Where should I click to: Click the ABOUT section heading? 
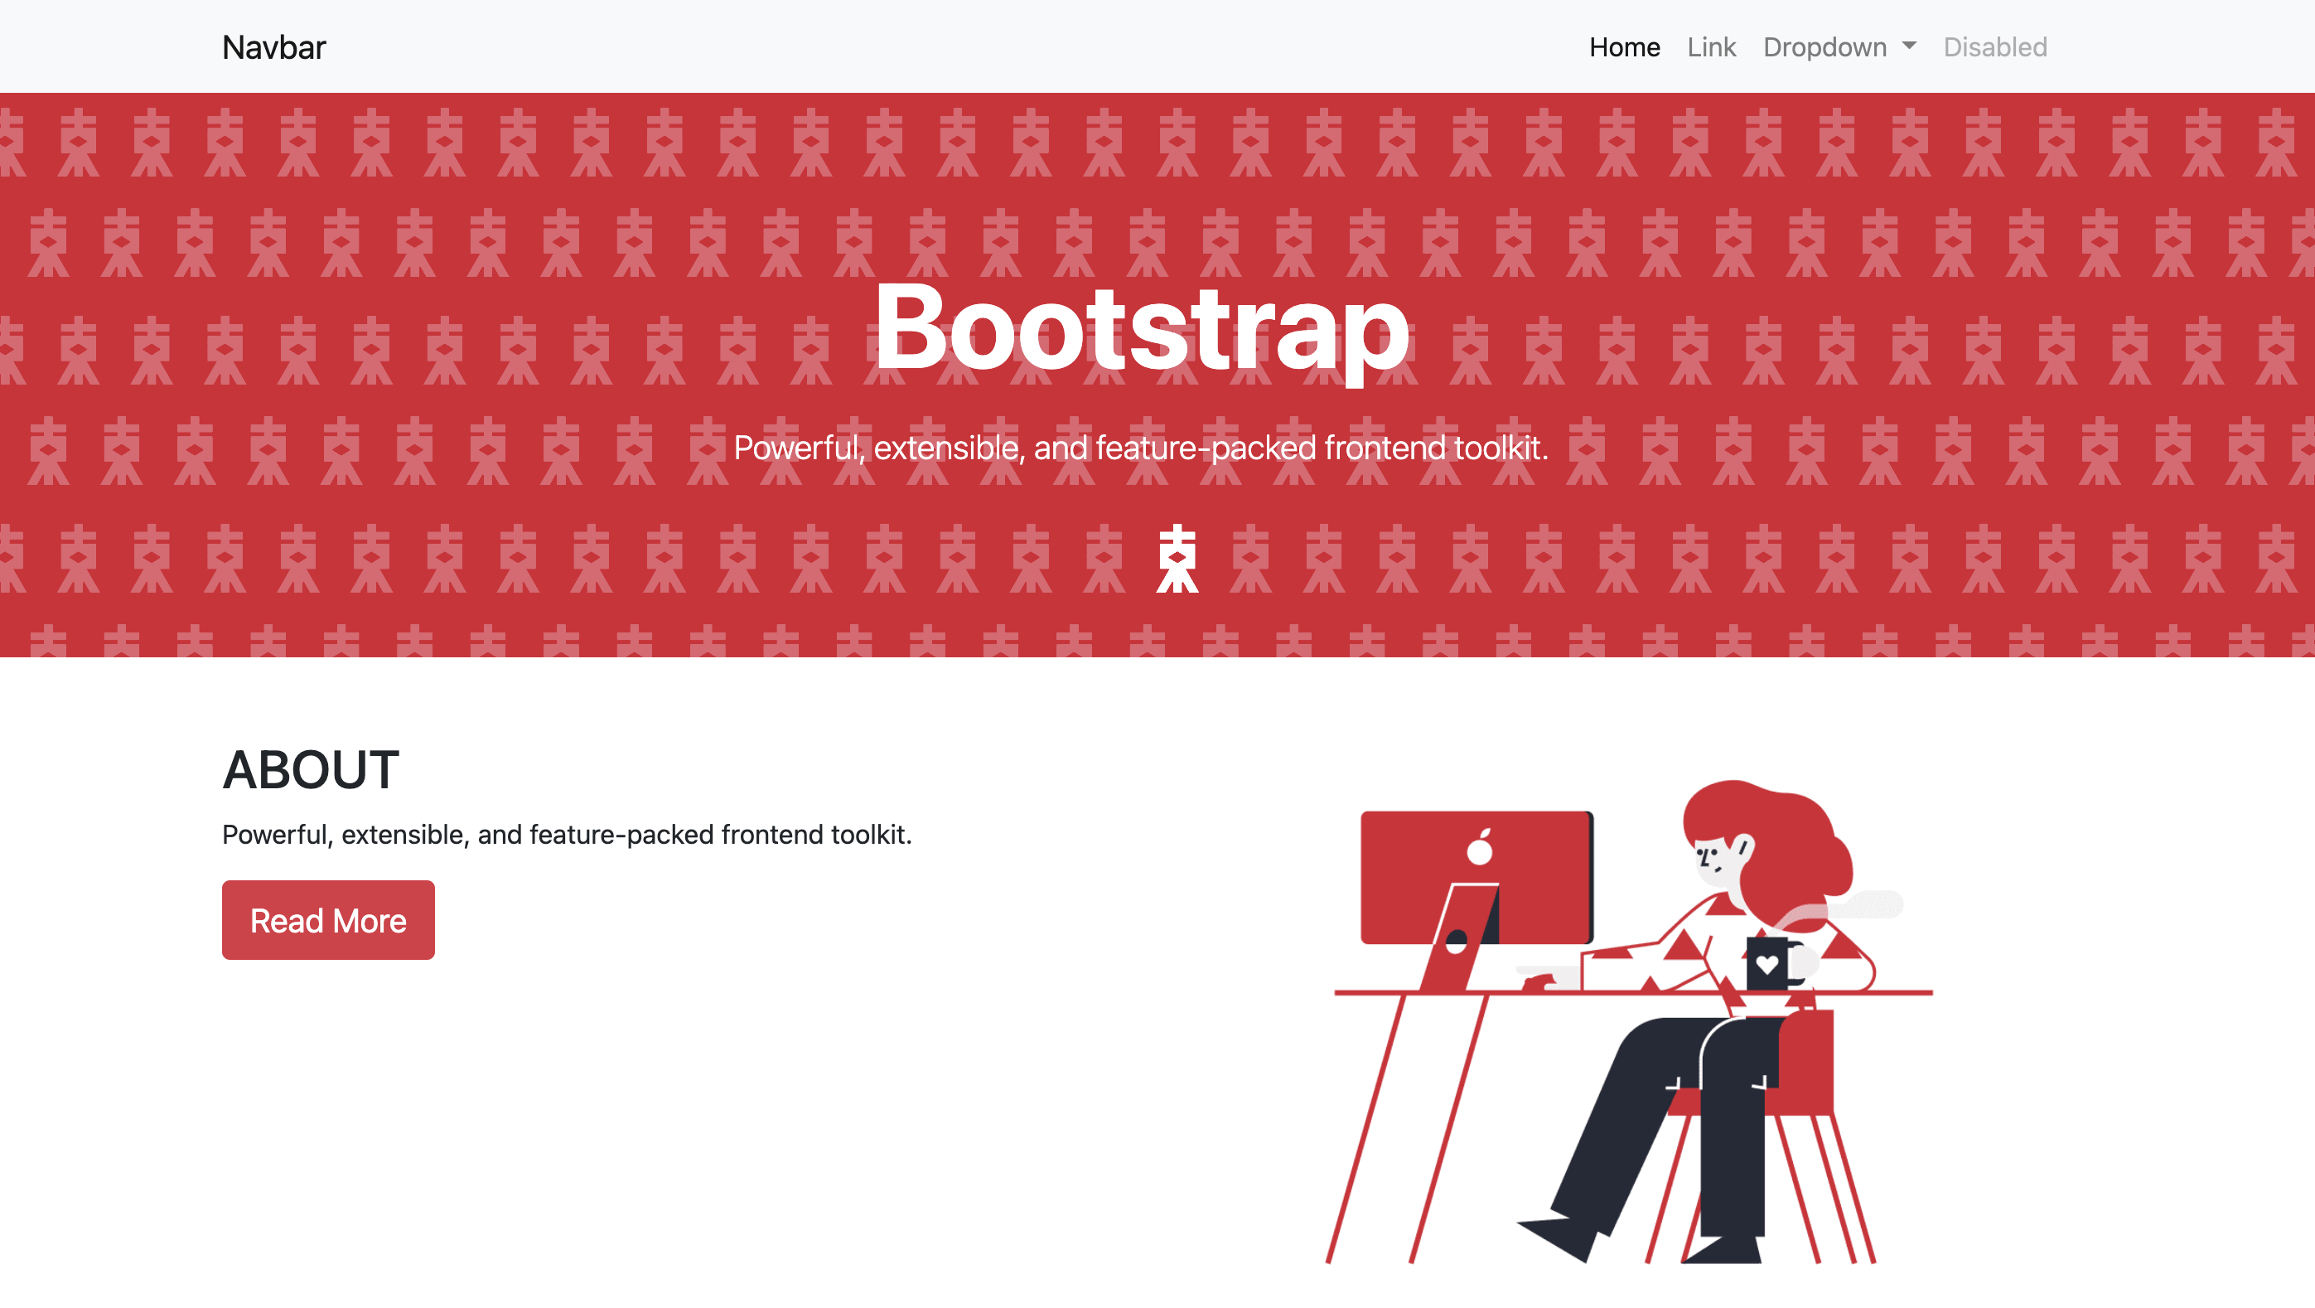[x=310, y=770]
